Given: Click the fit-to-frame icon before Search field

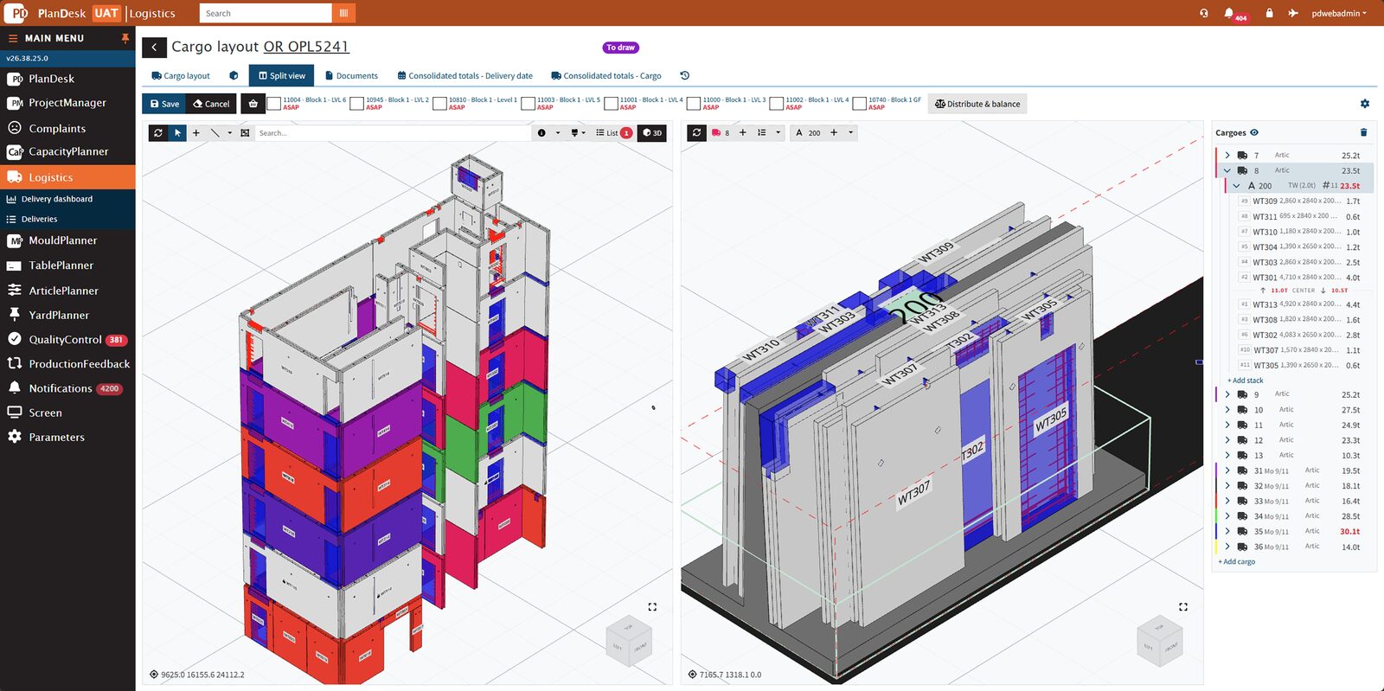Looking at the screenshot, I should point(245,133).
